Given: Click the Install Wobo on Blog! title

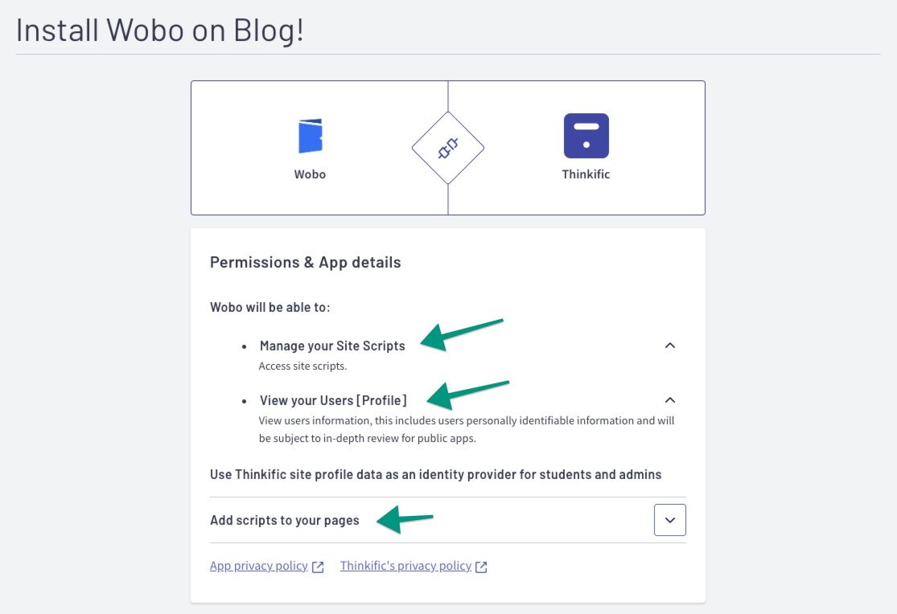Looking at the screenshot, I should [x=159, y=30].
